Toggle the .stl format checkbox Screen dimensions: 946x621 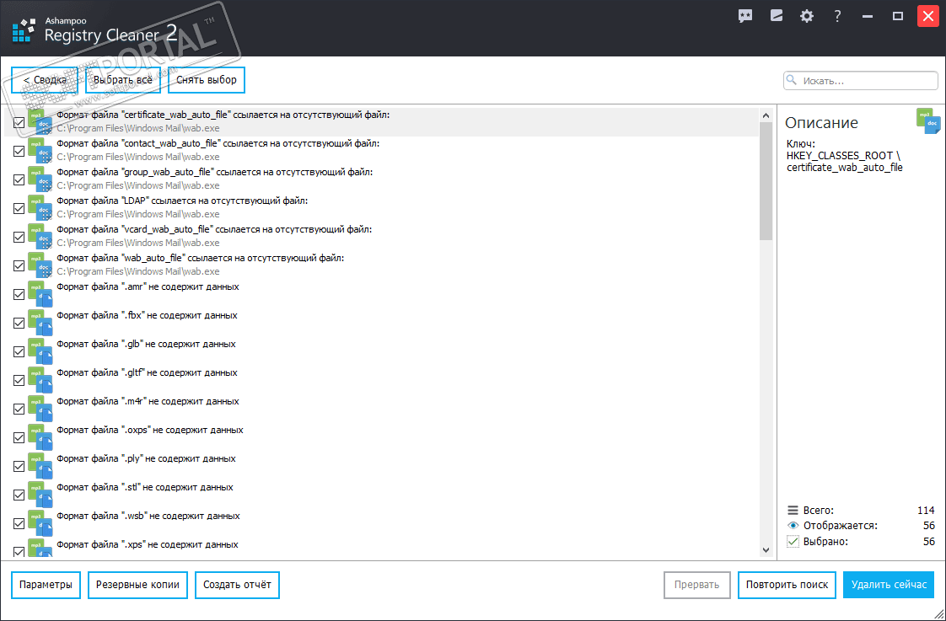click(19, 495)
